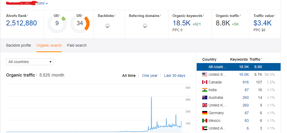Open Ahrefs Rank value 2,512,880
Viewport: 287px width, 133px height.
click(22, 23)
